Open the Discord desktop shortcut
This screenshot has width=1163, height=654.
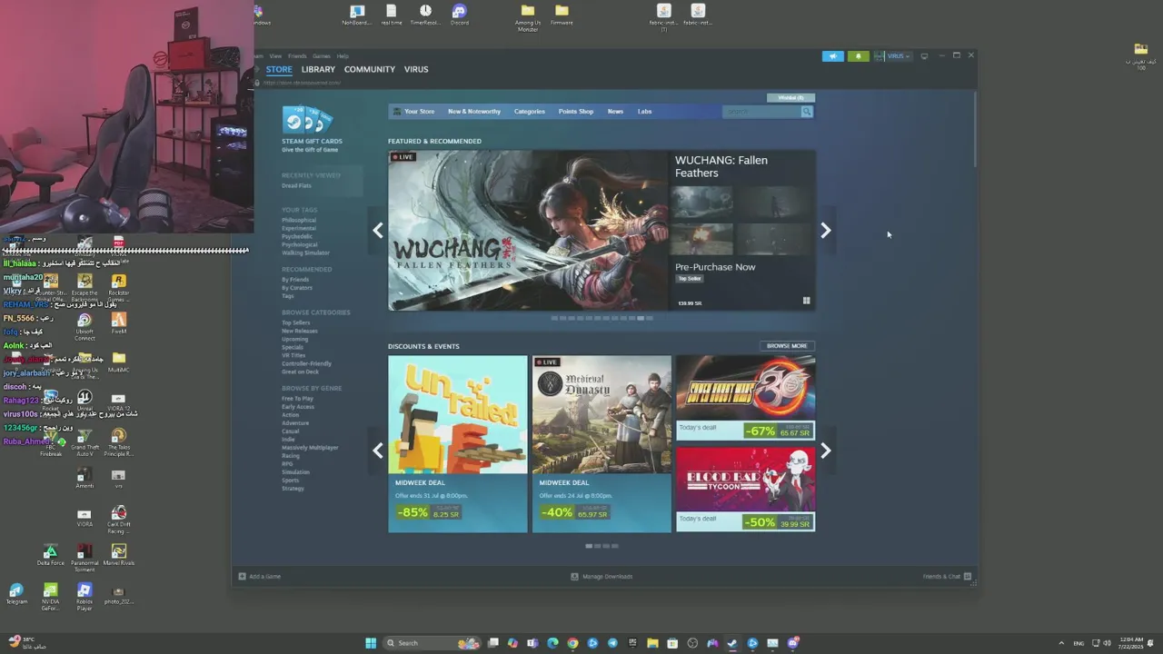pyautogui.click(x=460, y=15)
